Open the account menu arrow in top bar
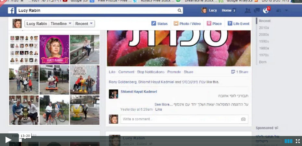302x146 pixels. 286,10
